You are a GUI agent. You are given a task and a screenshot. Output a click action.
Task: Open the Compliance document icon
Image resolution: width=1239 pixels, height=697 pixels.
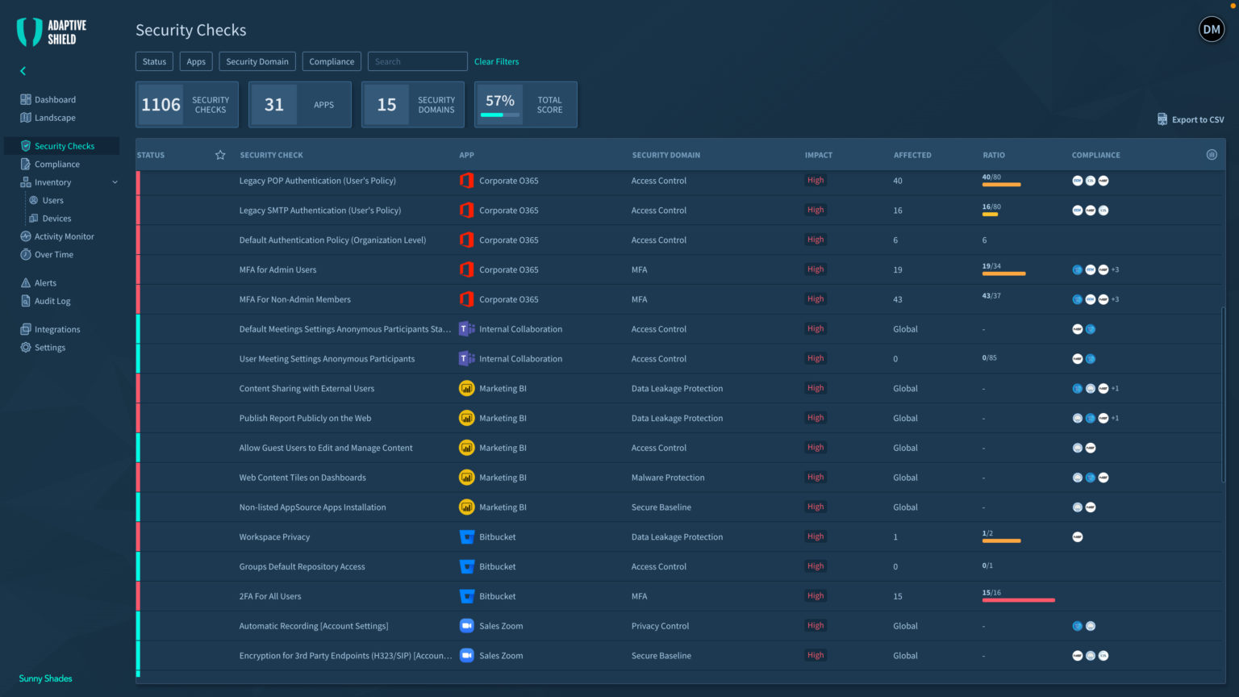26,164
